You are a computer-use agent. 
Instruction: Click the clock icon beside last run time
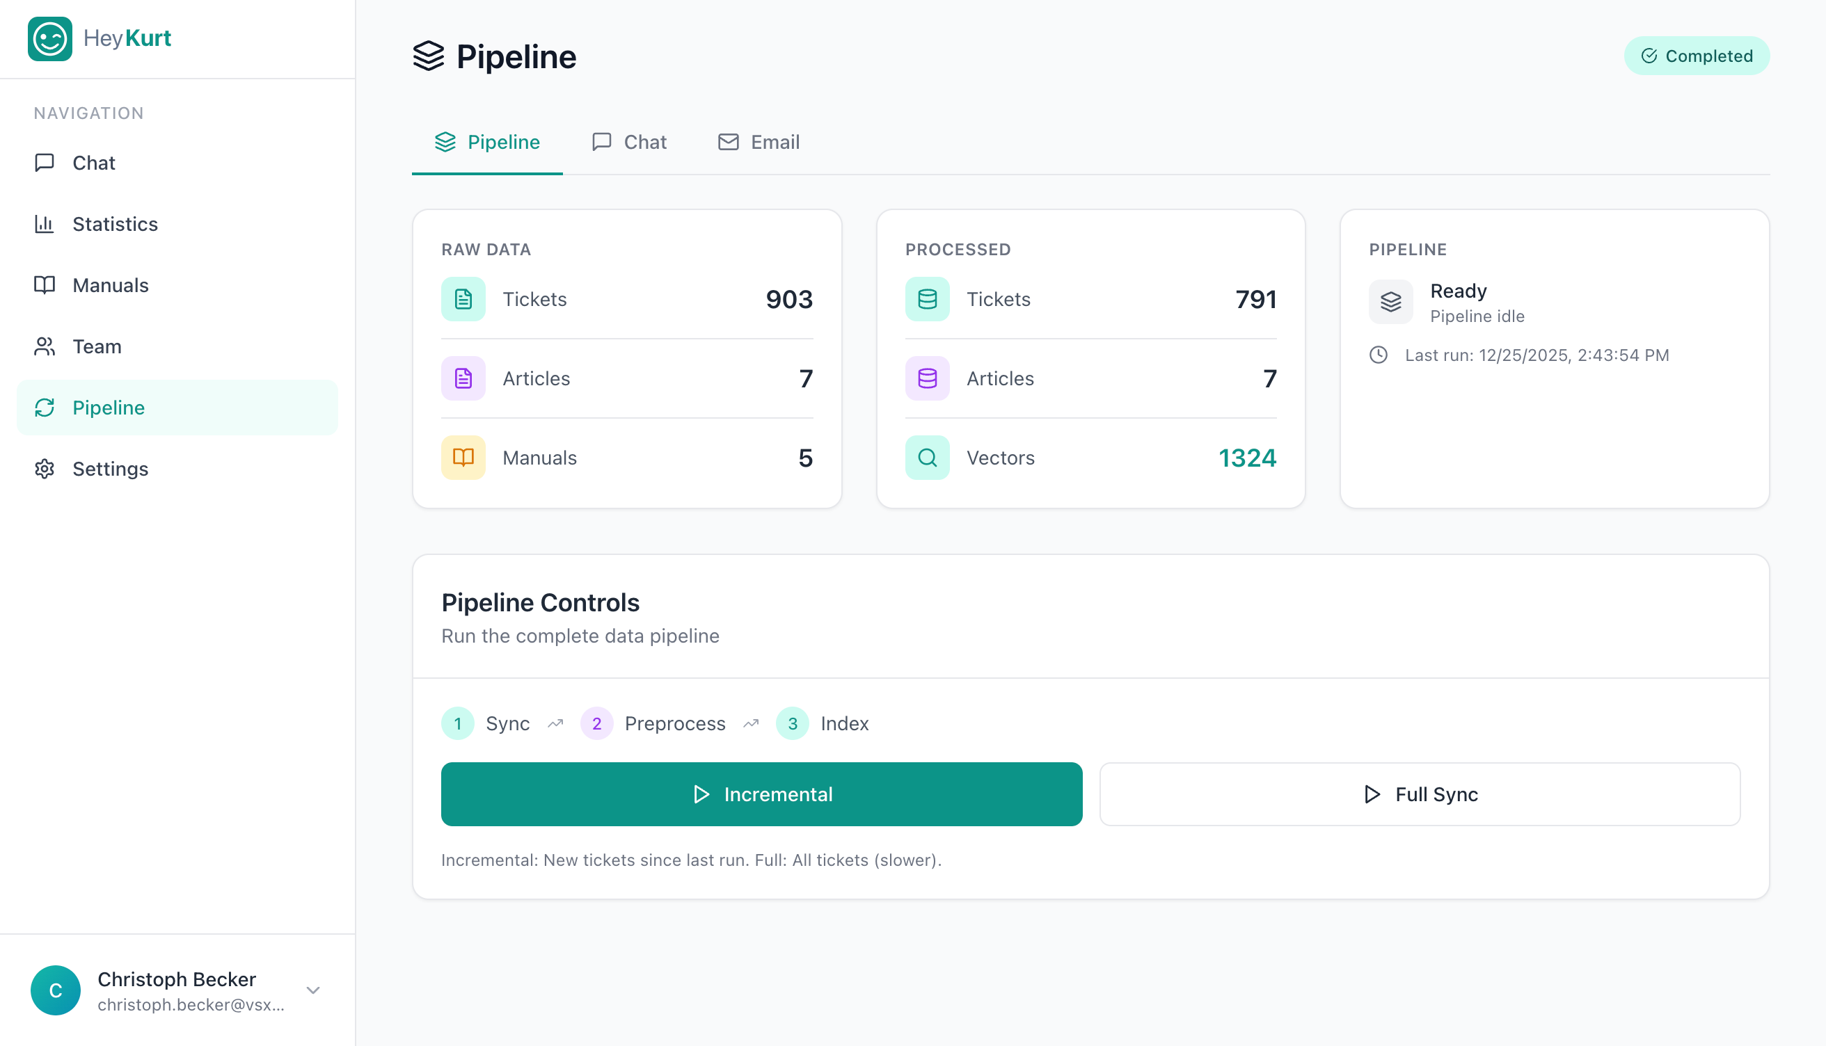pyautogui.click(x=1378, y=355)
